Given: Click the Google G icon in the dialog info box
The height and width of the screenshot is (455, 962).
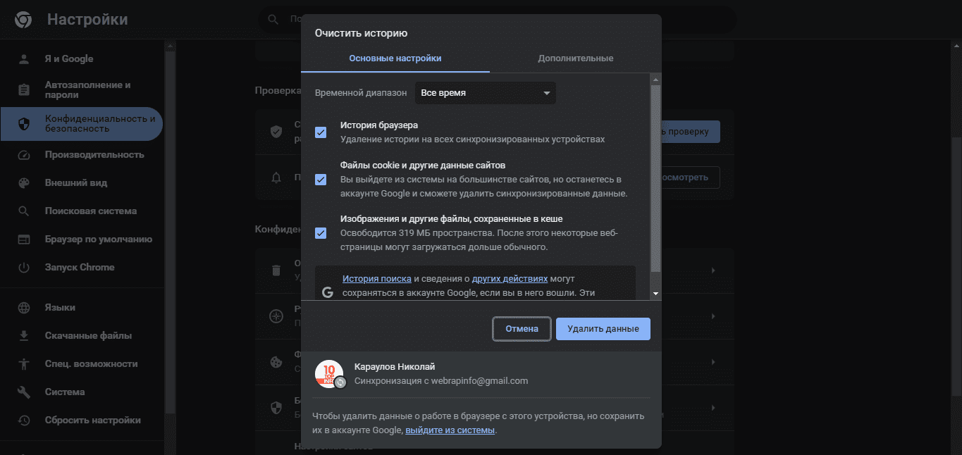Looking at the screenshot, I should point(328,292).
